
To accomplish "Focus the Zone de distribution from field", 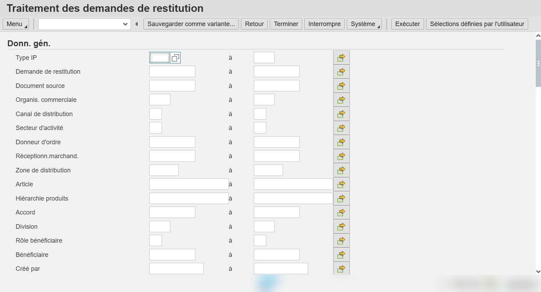I will (x=164, y=170).
